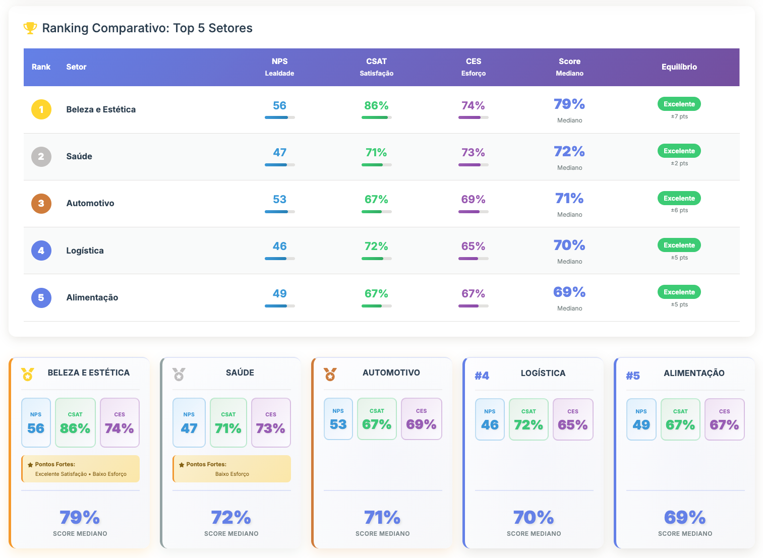Click the blue rank 5 badge
Image resolution: width=763 pixels, height=558 pixels.
pyautogui.click(x=41, y=297)
